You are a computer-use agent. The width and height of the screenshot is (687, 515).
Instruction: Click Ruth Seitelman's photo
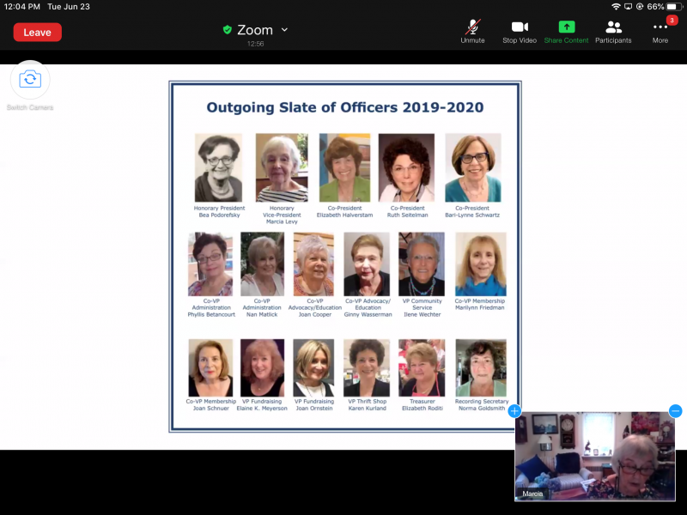pyautogui.click(x=406, y=167)
